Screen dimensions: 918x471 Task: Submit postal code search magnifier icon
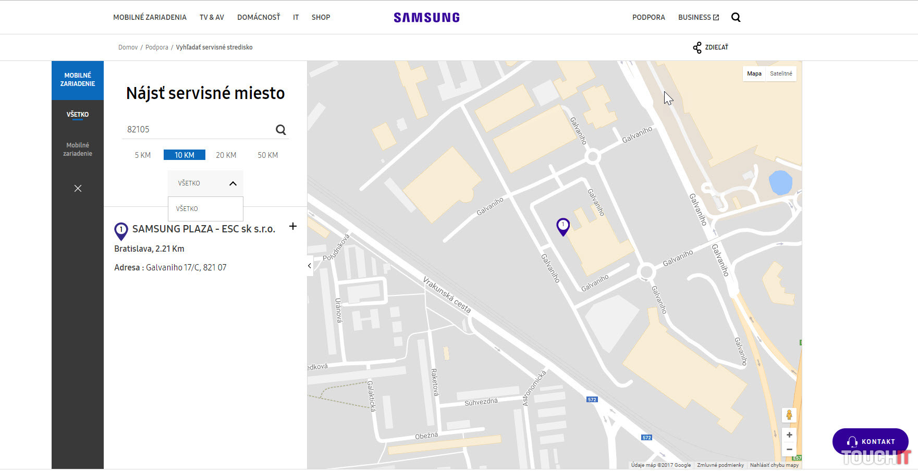pos(280,130)
